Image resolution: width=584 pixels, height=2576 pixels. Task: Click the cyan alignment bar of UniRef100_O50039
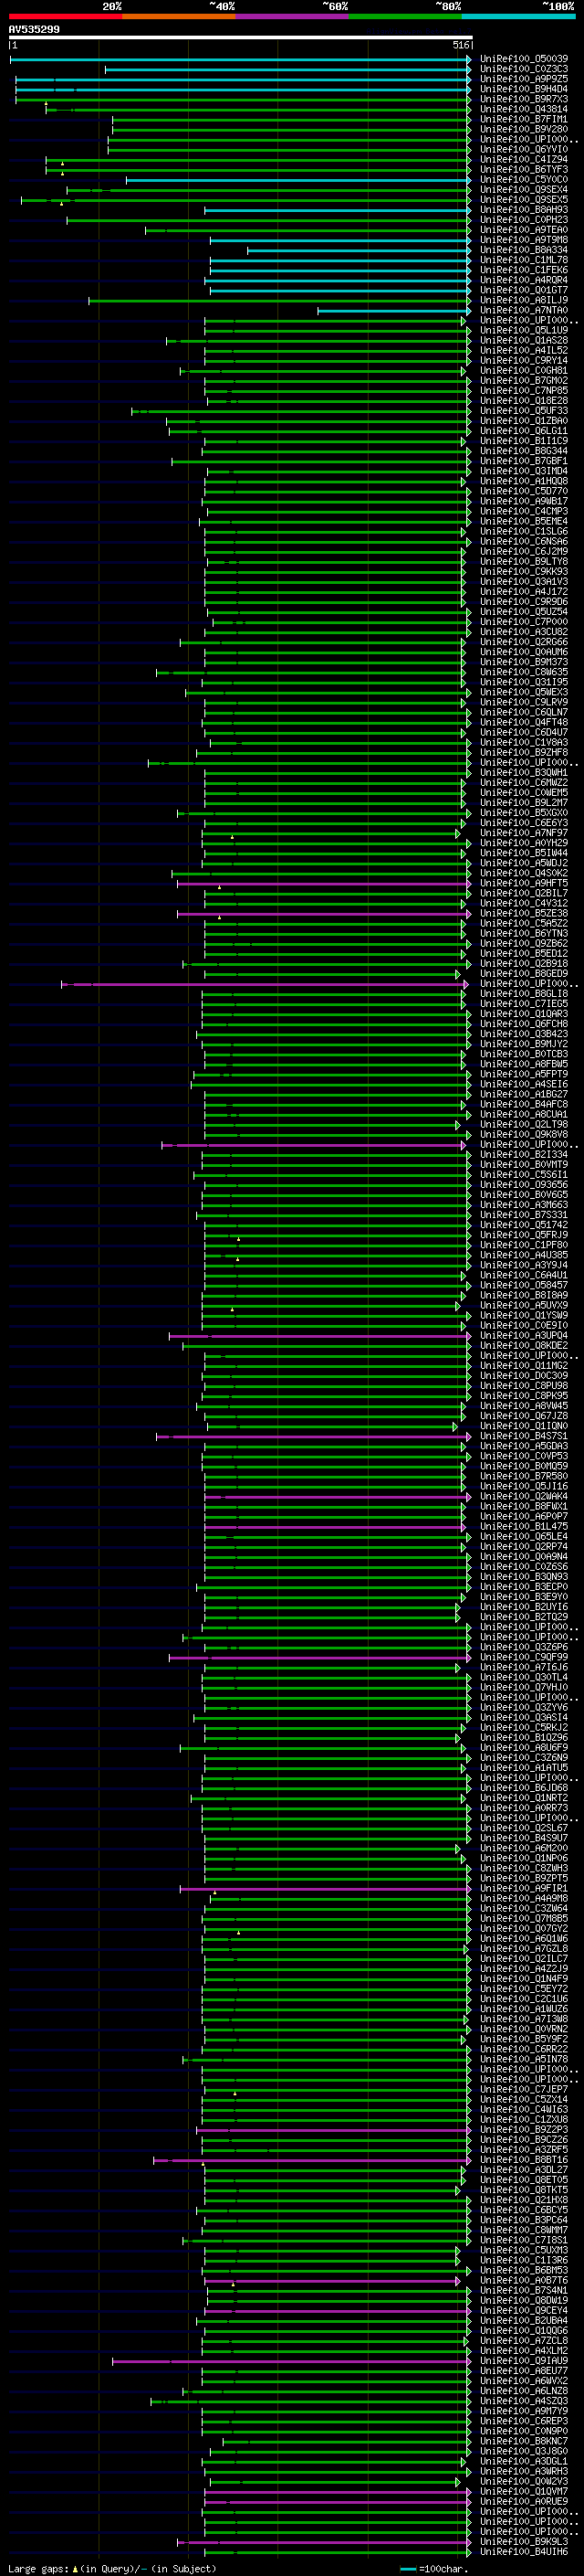(x=241, y=60)
